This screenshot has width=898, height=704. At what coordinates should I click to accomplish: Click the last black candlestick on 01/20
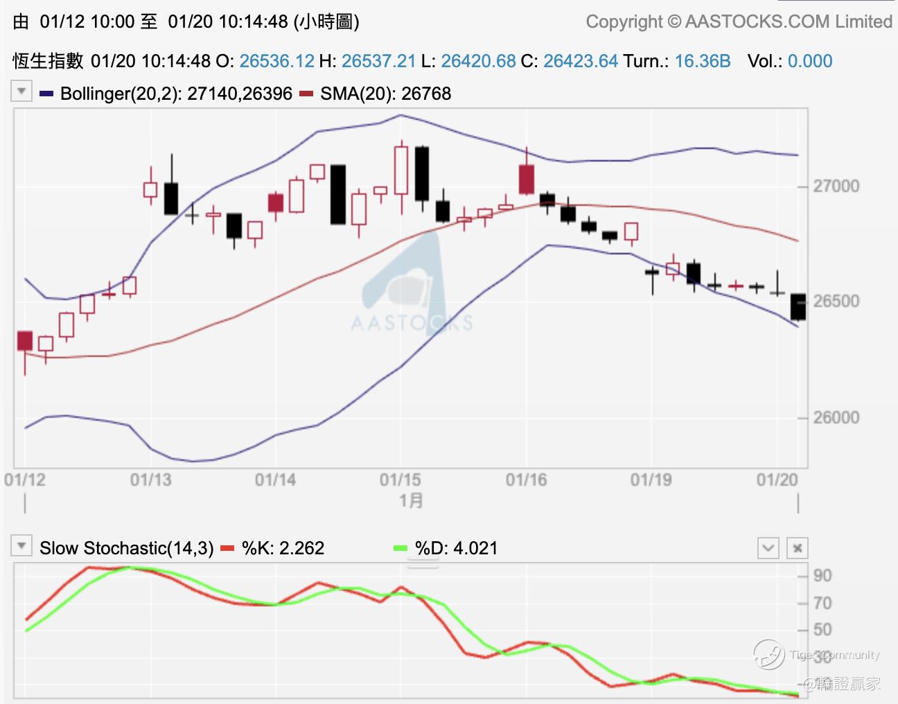(798, 307)
